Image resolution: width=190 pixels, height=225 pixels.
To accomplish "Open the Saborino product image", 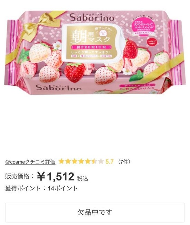I will [x=95, y=53].
